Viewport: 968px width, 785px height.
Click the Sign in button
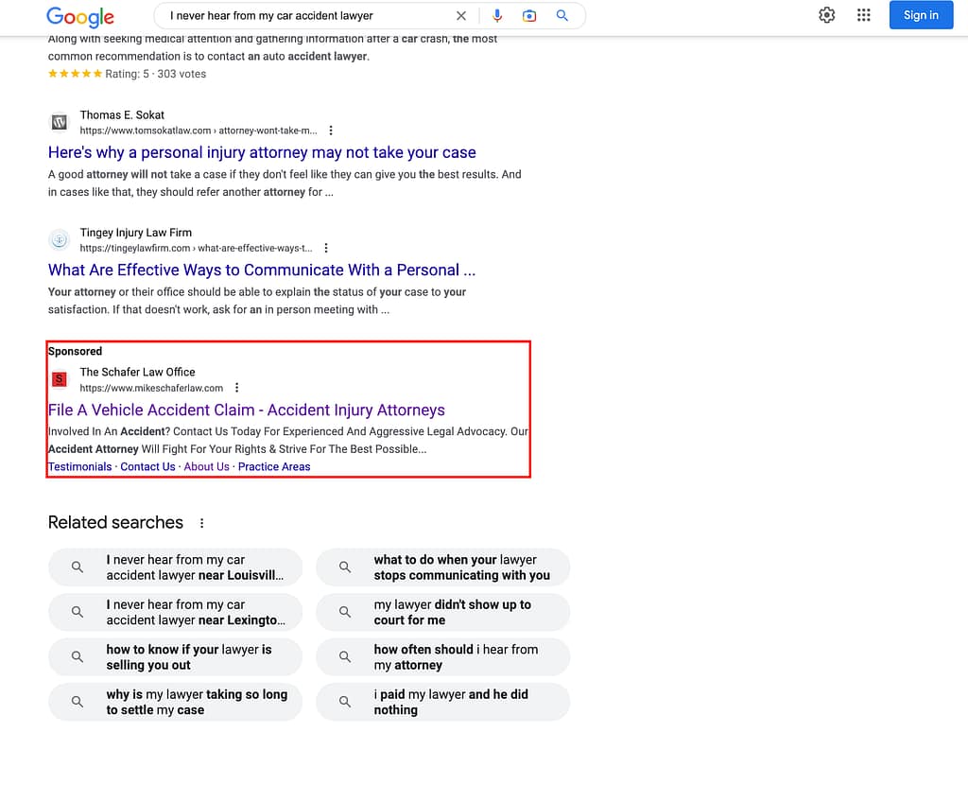[x=921, y=15]
